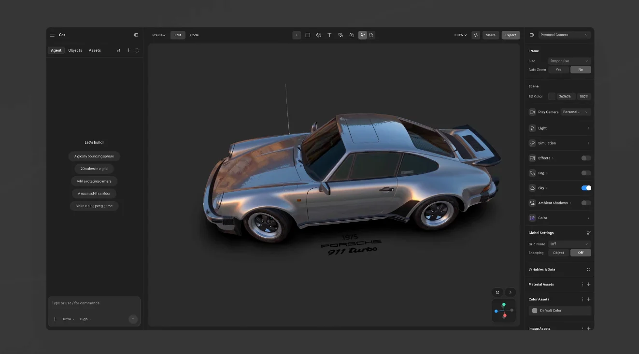Open the Ultra model dropdown
Viewport: 639px width, 354px height.
(x=69, y=319)
